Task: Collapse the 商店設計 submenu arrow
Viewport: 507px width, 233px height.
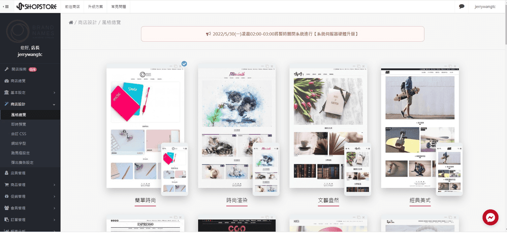Action: (x=54, y=104)
